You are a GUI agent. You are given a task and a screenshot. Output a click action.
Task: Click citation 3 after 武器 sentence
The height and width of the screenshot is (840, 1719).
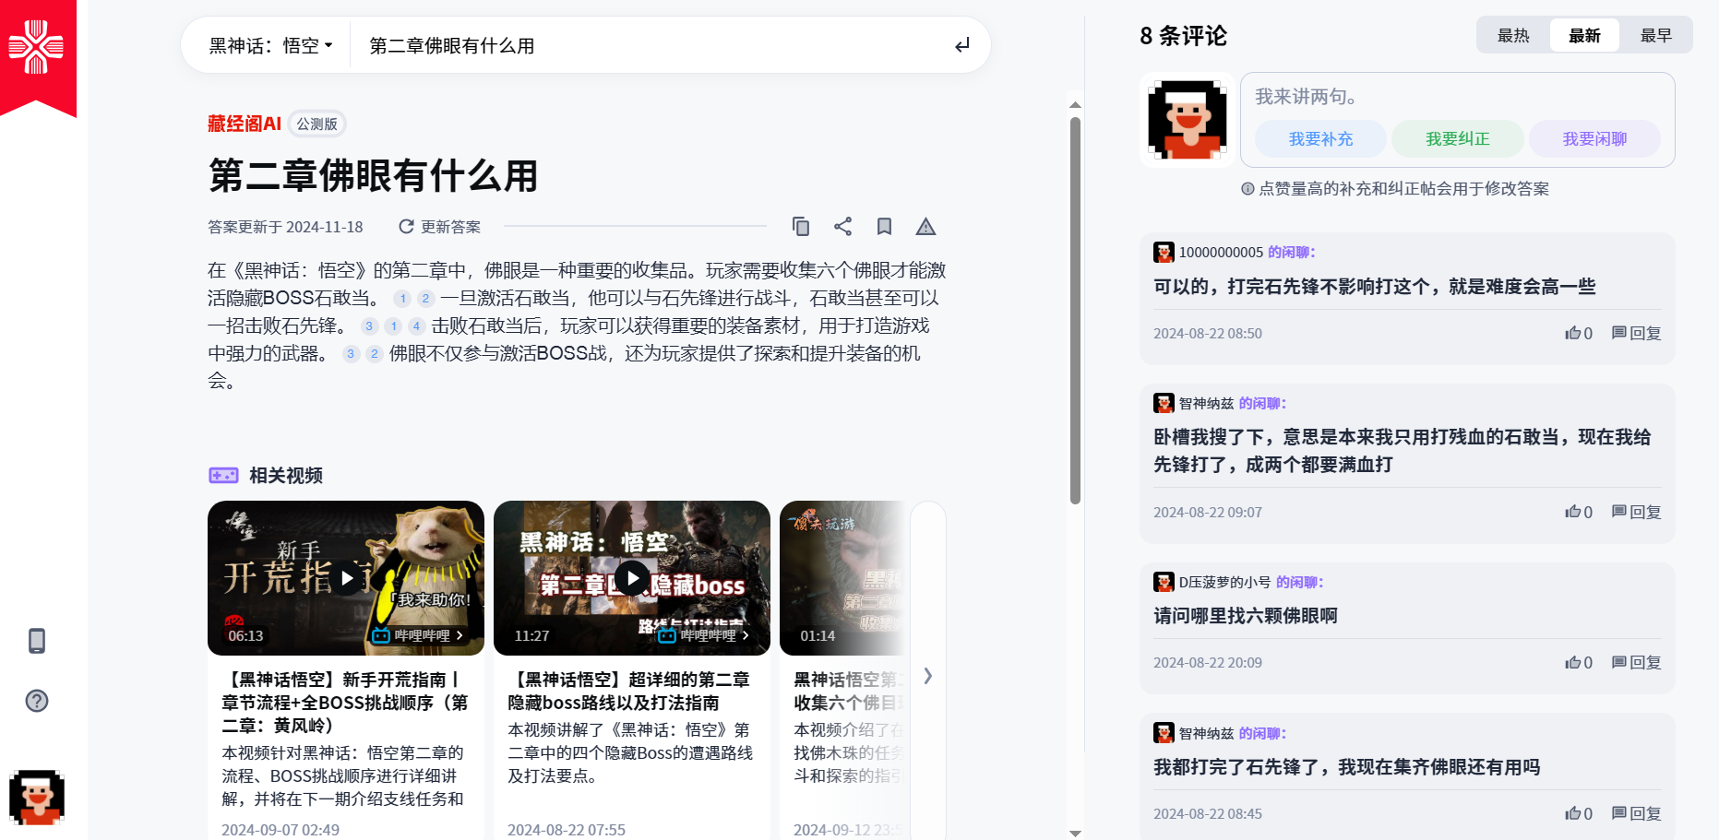351,354
